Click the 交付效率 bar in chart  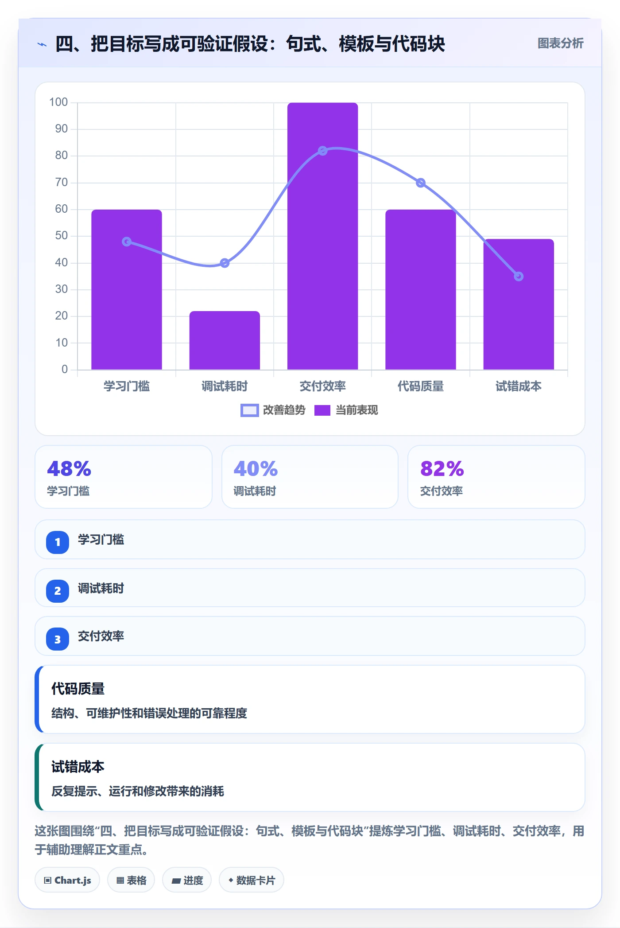click(x=322, y=236)
